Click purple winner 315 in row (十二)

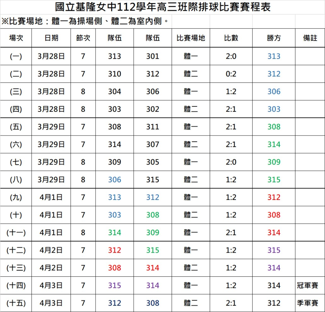click(x=274, y=250)
